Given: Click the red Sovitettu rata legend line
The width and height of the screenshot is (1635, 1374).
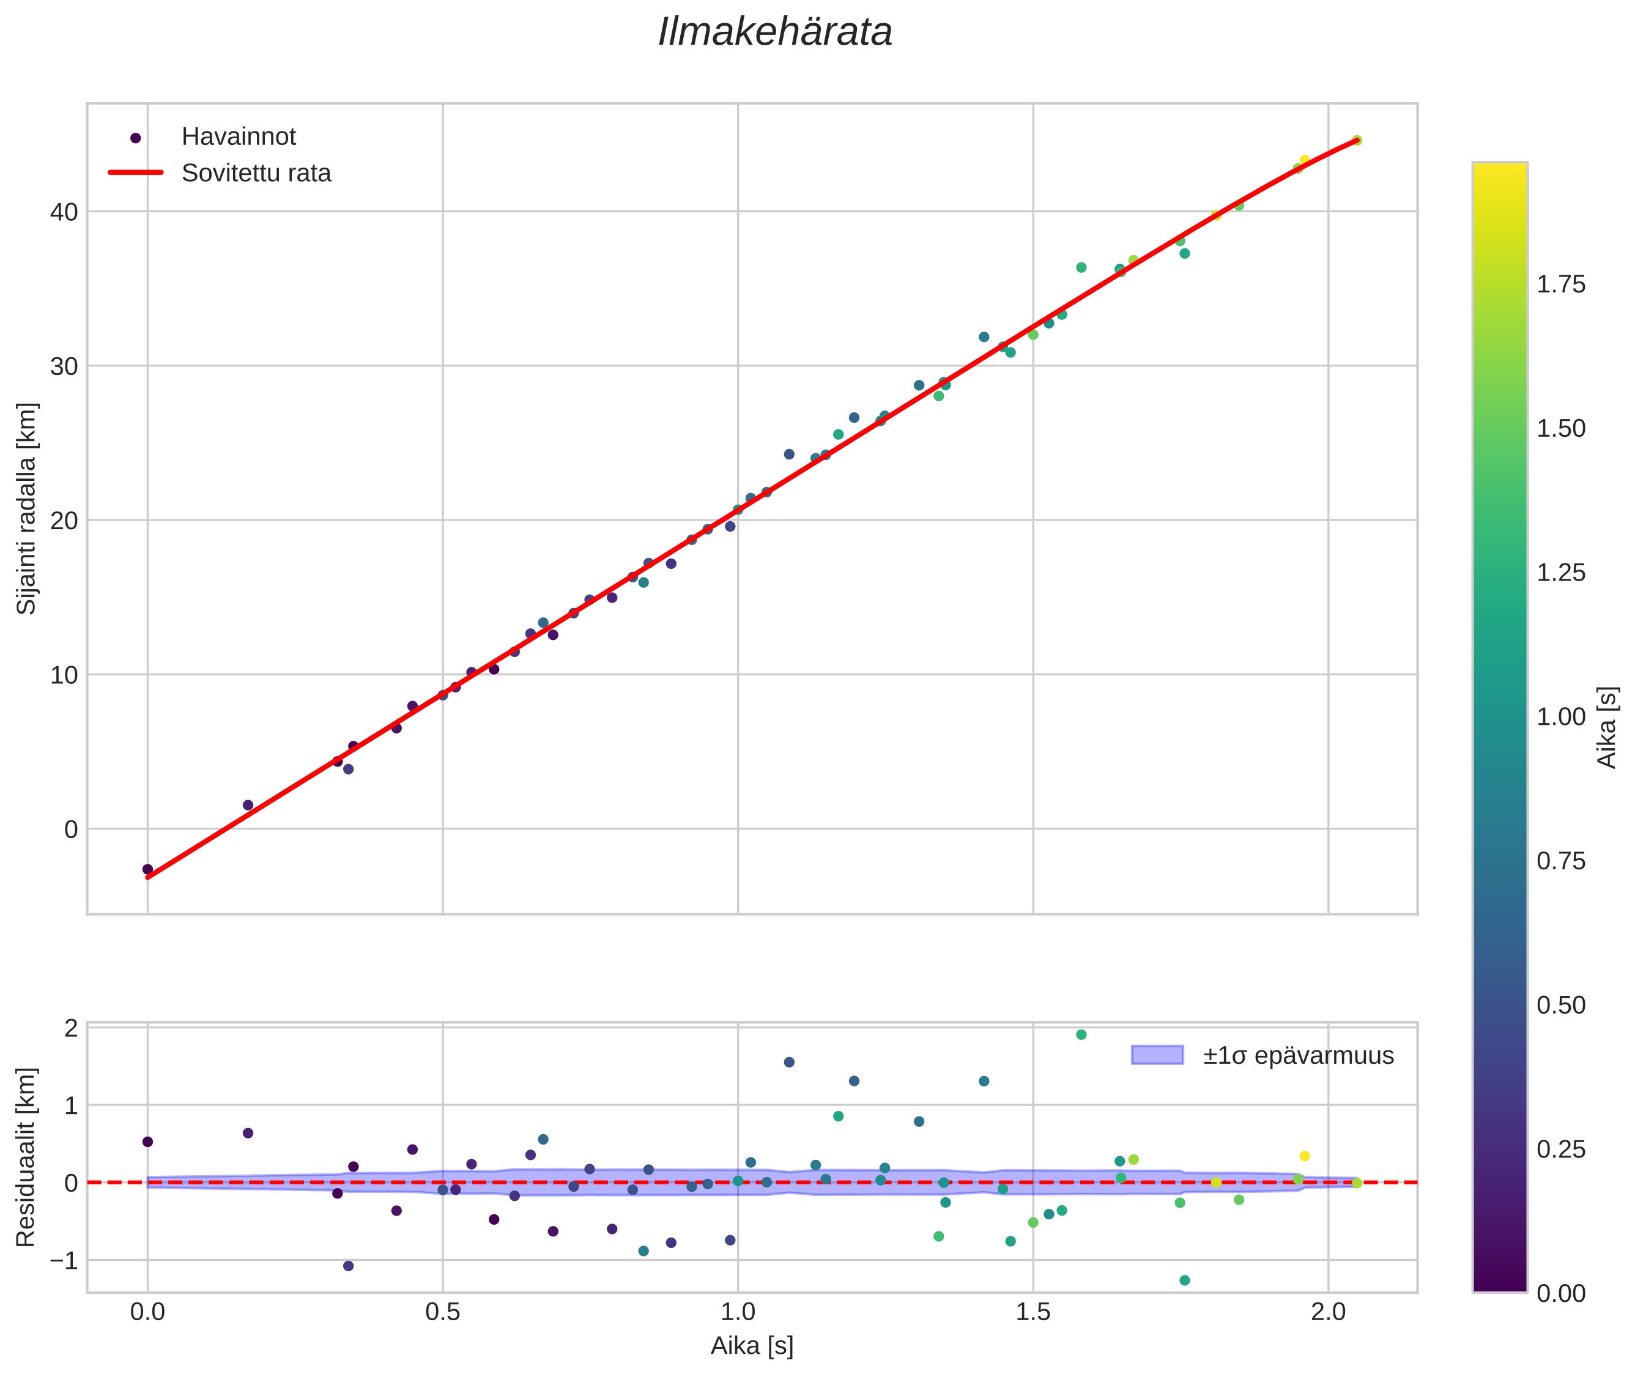Looking at the screenshot, I should pos(136,172).
